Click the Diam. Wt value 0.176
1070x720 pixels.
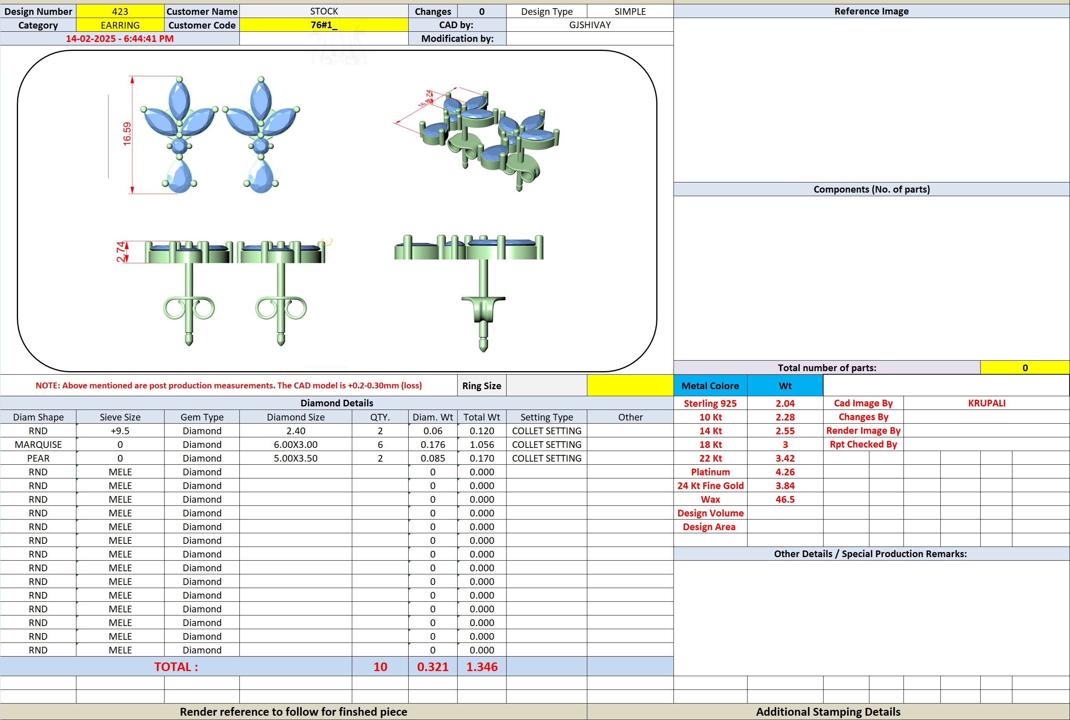point(433,444)
